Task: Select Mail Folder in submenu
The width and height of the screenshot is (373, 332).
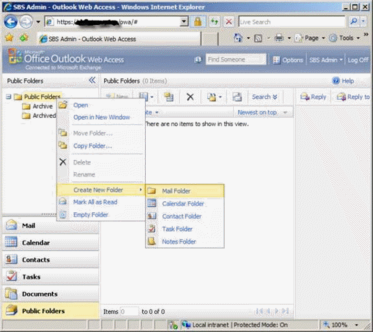Action: [x=185, y=191]
